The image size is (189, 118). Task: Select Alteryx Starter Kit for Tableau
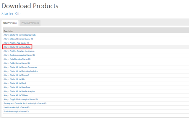click(16, 95)
